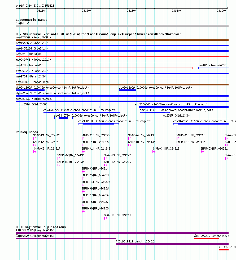The height and width of the screenshot is (260, 236).
Task: Click the dgv2016e59 short blue bar
Action: [30, 90]
